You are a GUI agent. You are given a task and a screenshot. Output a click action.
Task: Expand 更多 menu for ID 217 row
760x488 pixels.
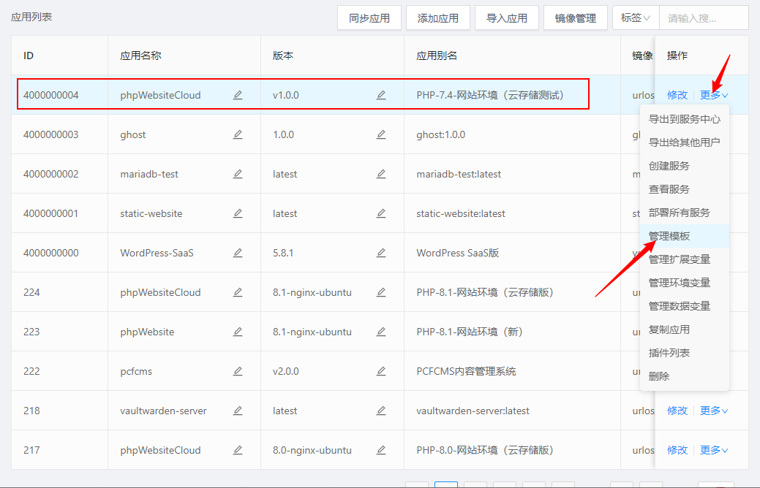point(713,450)
